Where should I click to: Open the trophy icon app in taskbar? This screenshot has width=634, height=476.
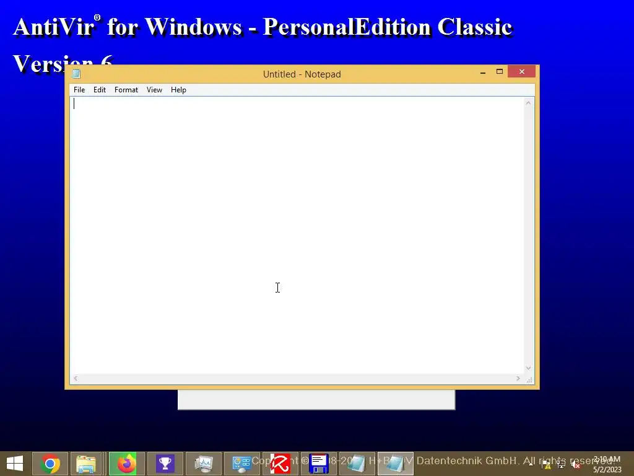click(165, 464)
